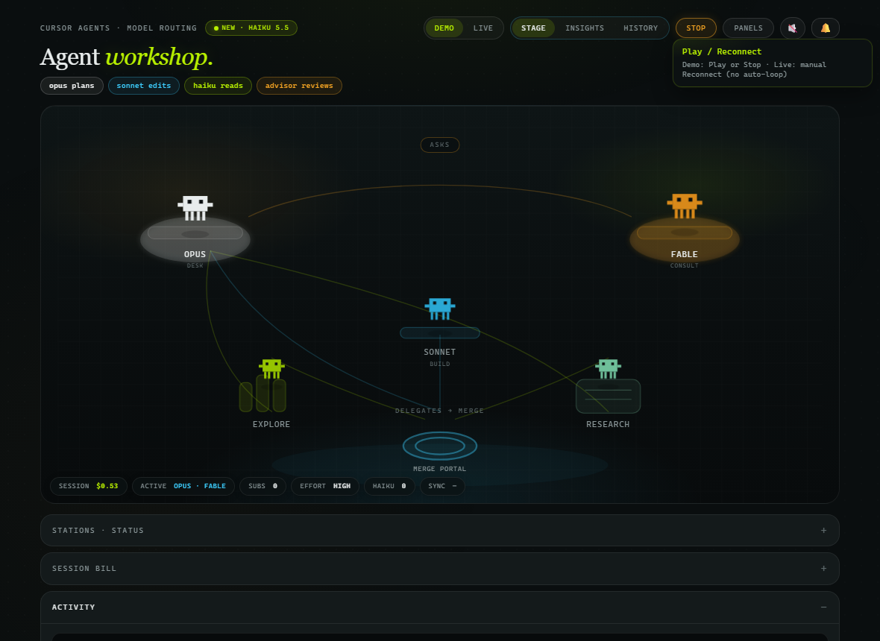Image resolution: width=880 pixels, height=641 pixels.
Task: Click the Sync status pill
Action: 442,486
